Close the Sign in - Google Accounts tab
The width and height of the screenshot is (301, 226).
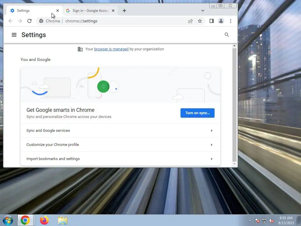[x=113, y=11]
